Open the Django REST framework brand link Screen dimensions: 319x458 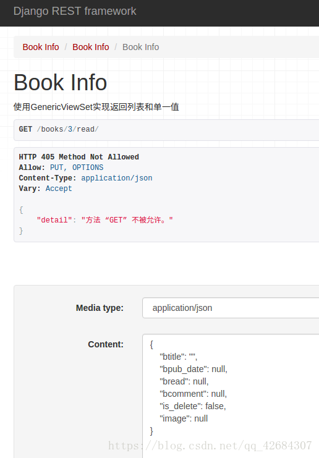coord(75,11)
